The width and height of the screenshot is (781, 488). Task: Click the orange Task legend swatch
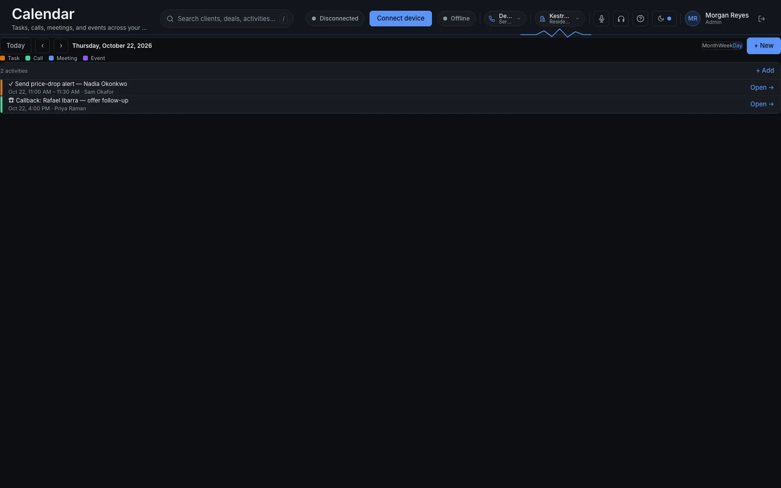tap(2, 58)
